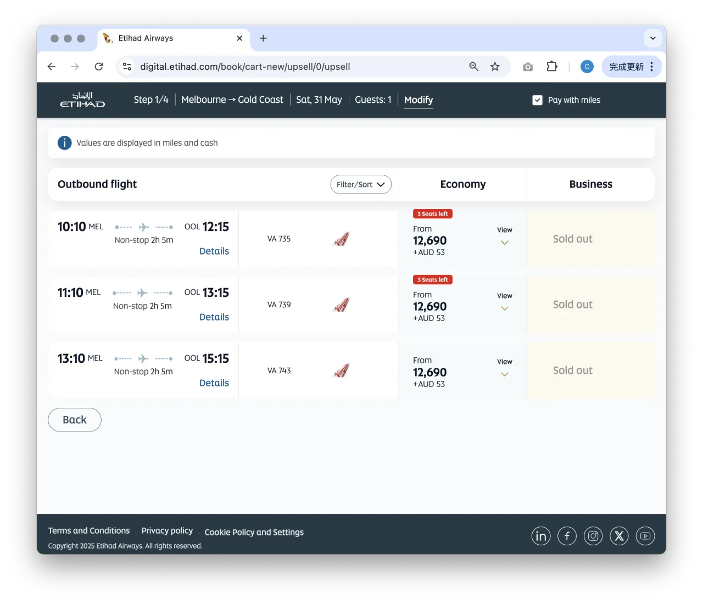Bookmark page with the star icon
Viewport: 703px width, 603px height.
(495, 67)
